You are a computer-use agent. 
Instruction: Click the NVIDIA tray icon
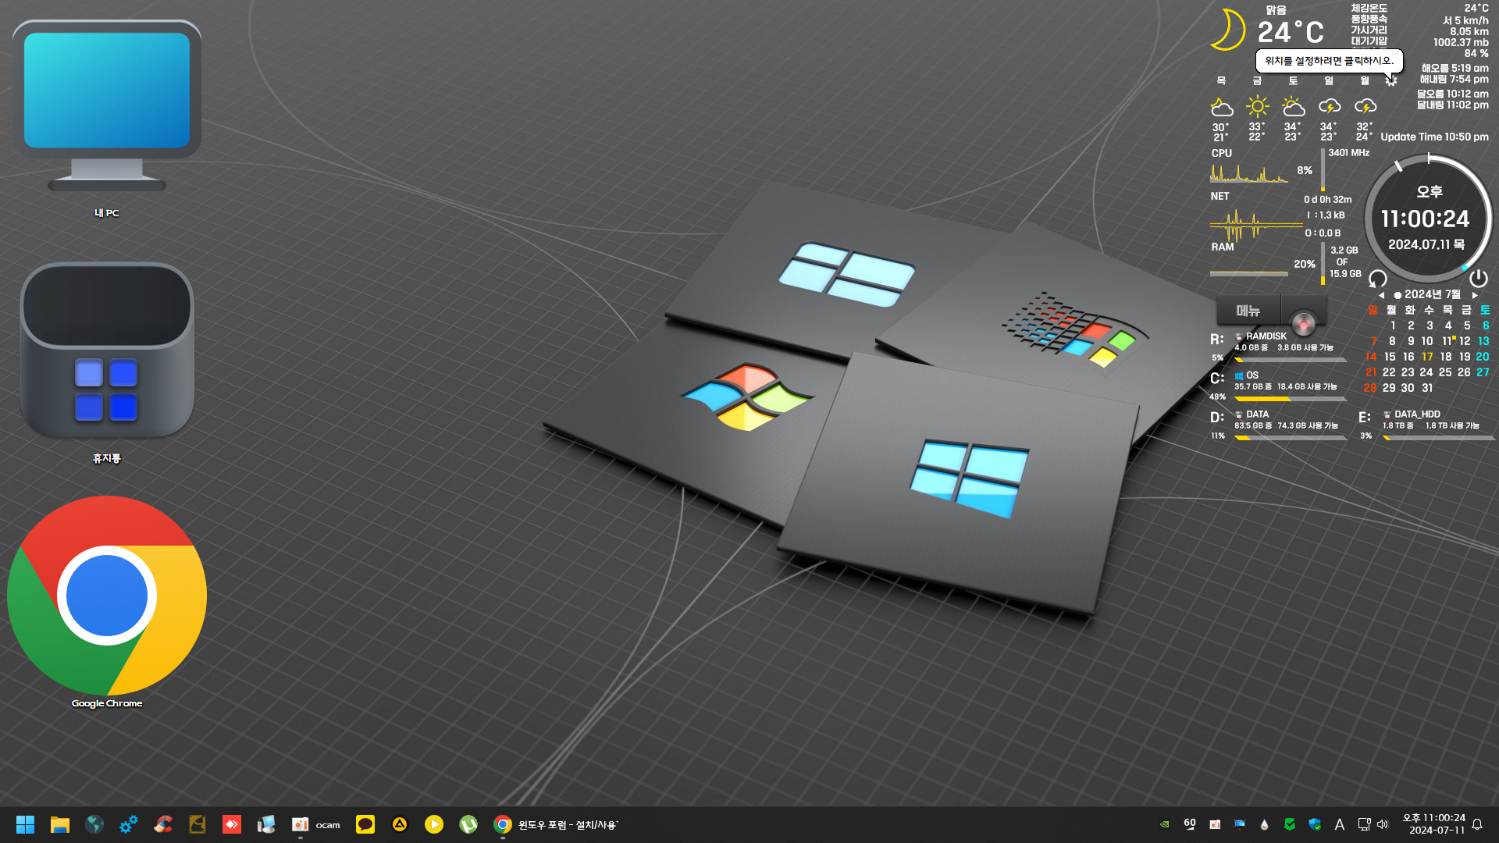point(1165,824)
